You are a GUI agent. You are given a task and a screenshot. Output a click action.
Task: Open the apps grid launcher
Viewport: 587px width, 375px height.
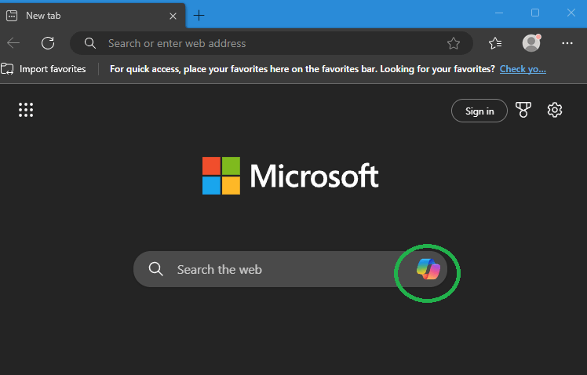click(x=26, y=110)
